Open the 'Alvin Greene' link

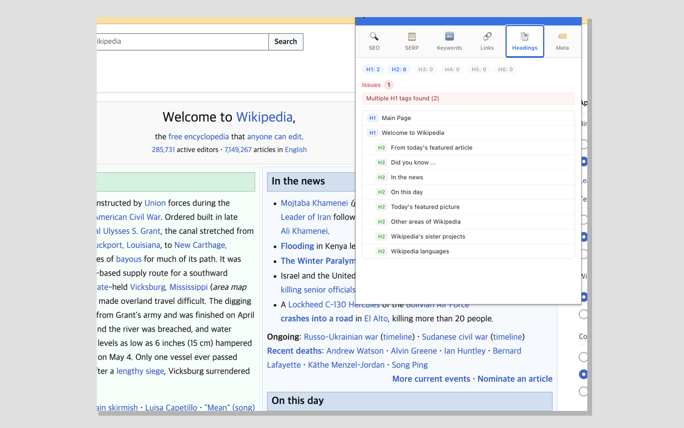pyautogui.click(x=414, y=351)
